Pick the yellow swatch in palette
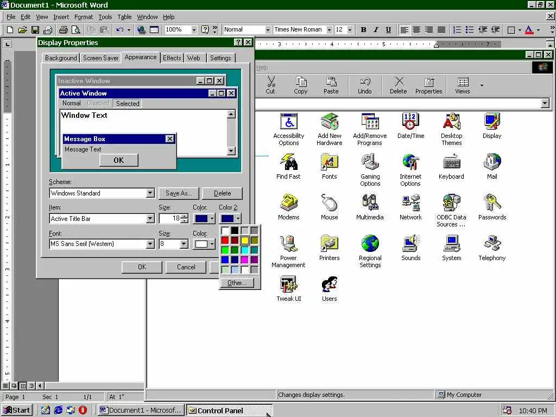The width and height of the screenshot is (556, 417). pyautogui.click(x=245, y=241)
